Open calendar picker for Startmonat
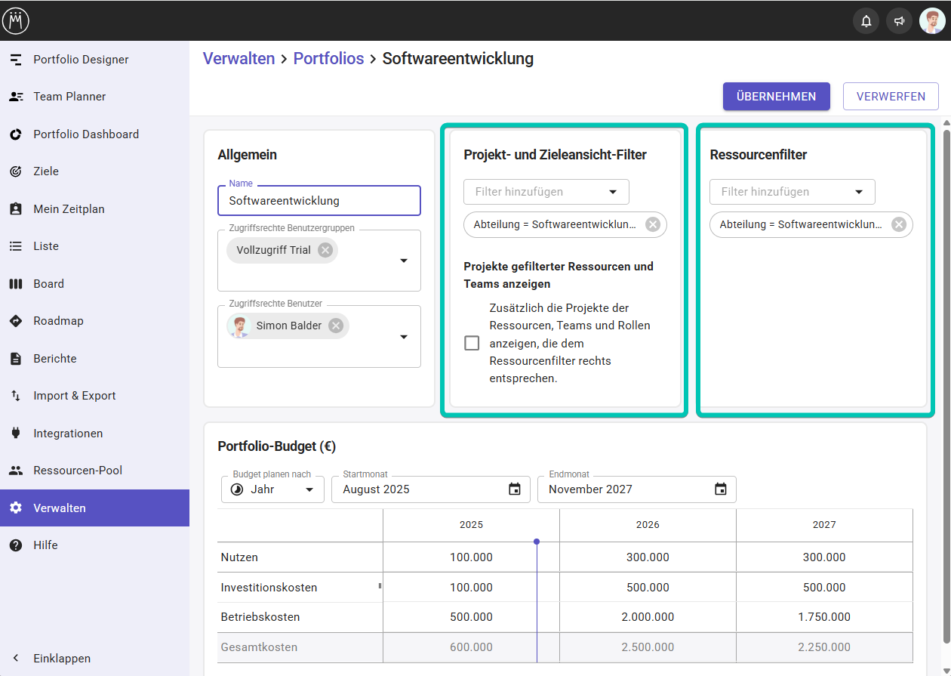 [x=515, y=489]
